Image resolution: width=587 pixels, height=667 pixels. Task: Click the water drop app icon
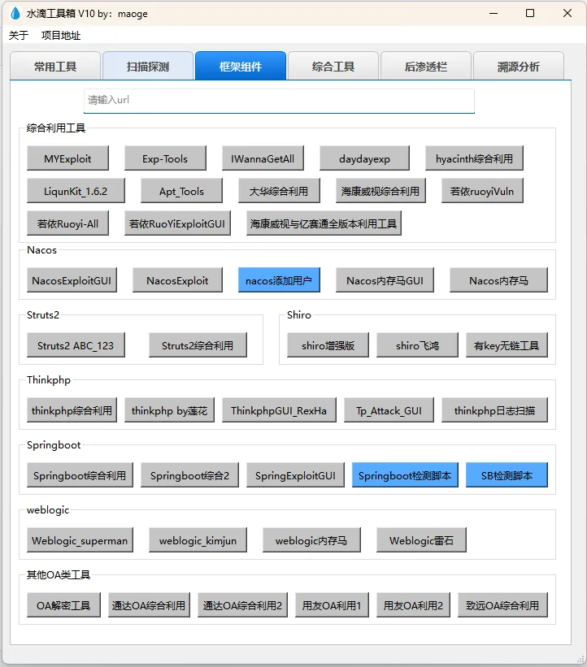coord(15,14)
